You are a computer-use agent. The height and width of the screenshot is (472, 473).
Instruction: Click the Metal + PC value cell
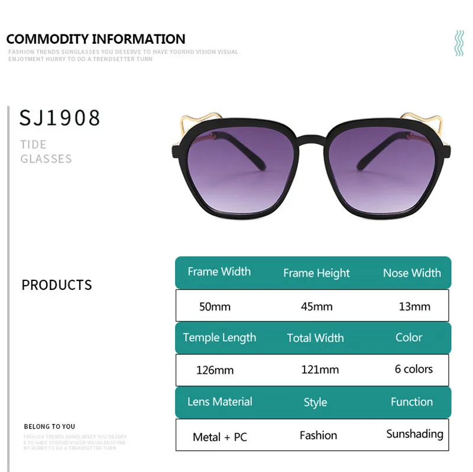(219, 437)
